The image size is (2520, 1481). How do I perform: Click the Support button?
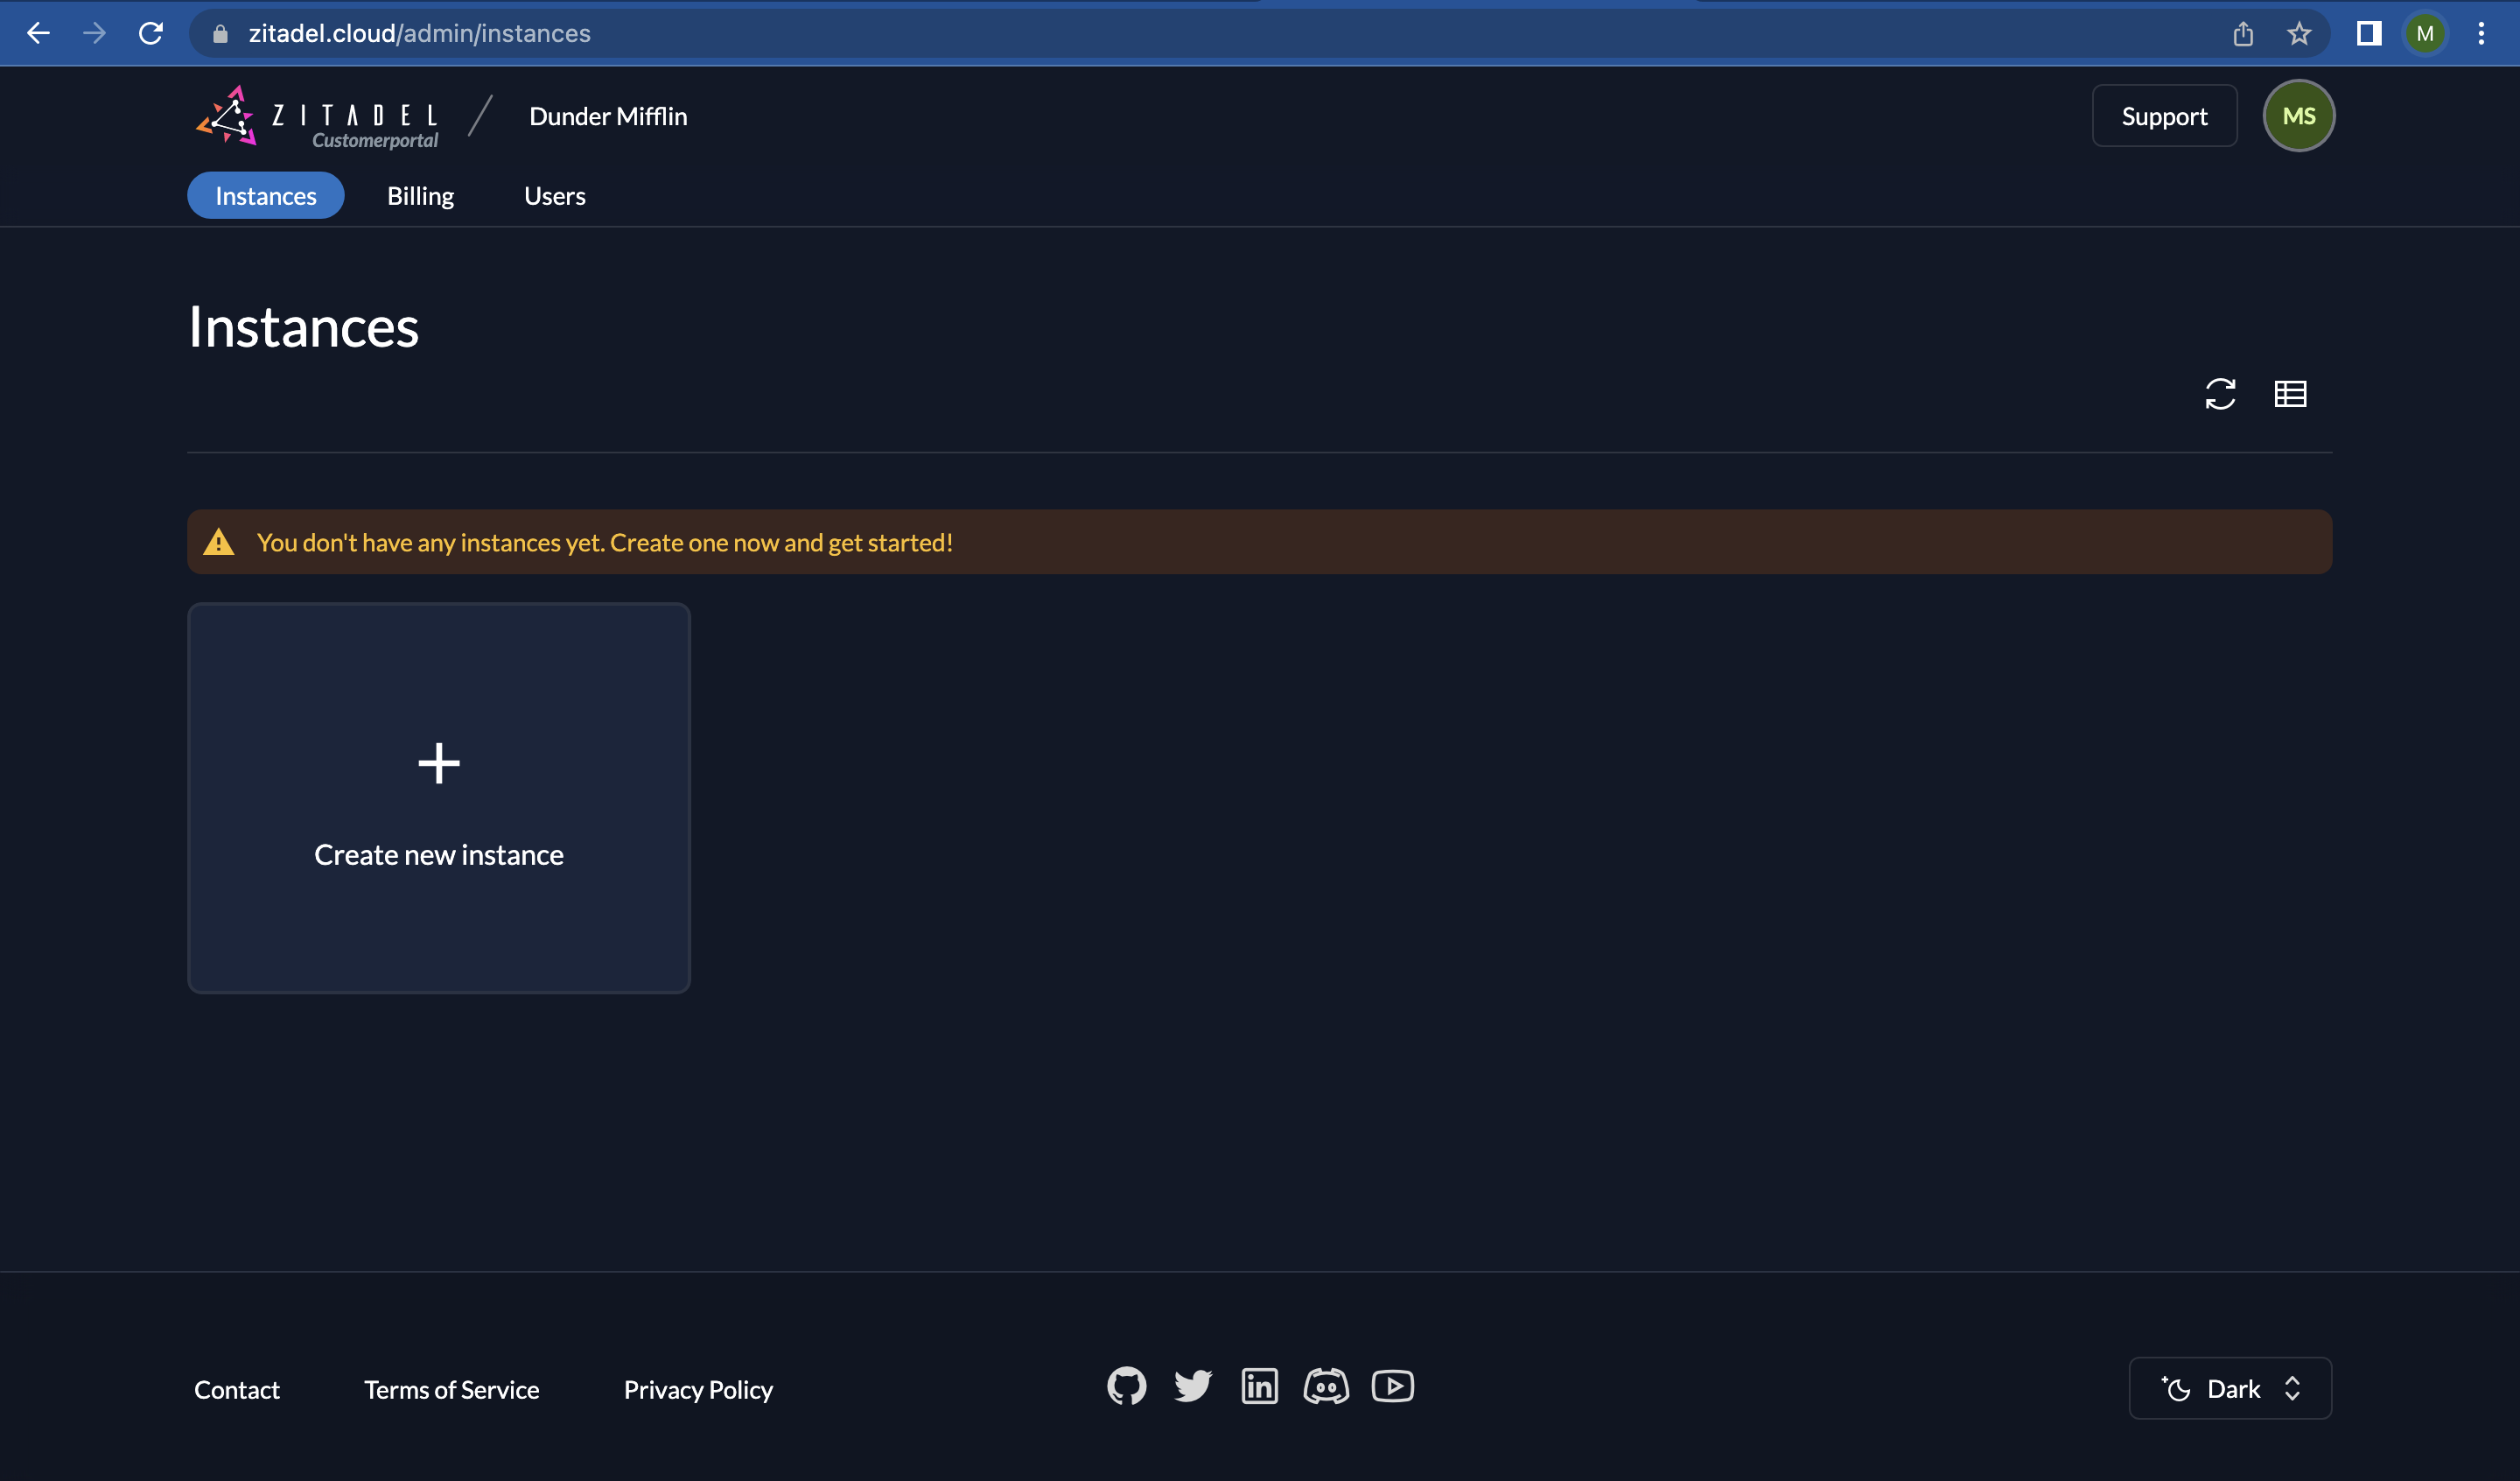coord(2164,116)
